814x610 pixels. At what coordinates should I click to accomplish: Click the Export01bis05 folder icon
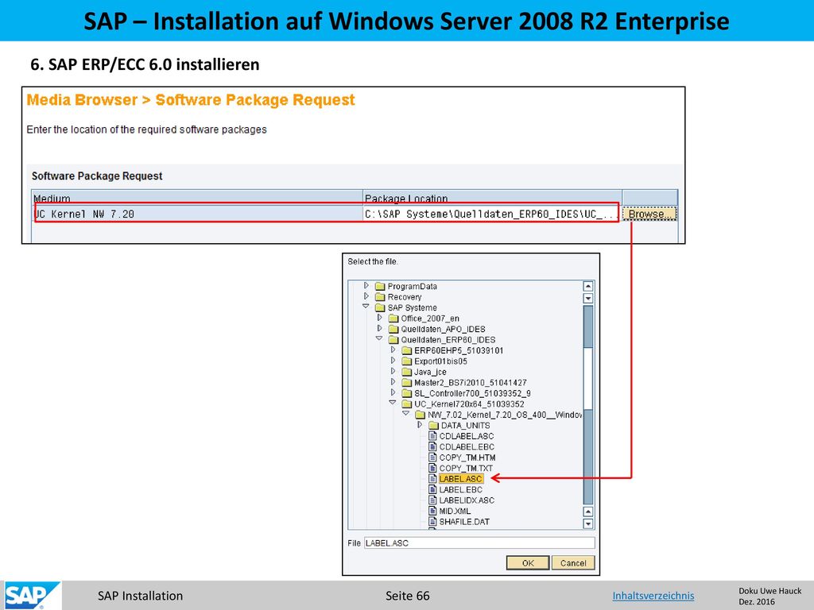pyautogui.click(x=407, y=361)
